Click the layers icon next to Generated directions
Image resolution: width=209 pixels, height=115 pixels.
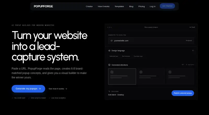pyautogui.click(x=109, y=65)
